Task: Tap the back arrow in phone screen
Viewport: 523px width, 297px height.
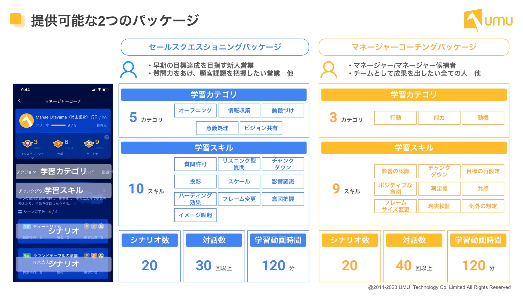Action: [19, 101]
